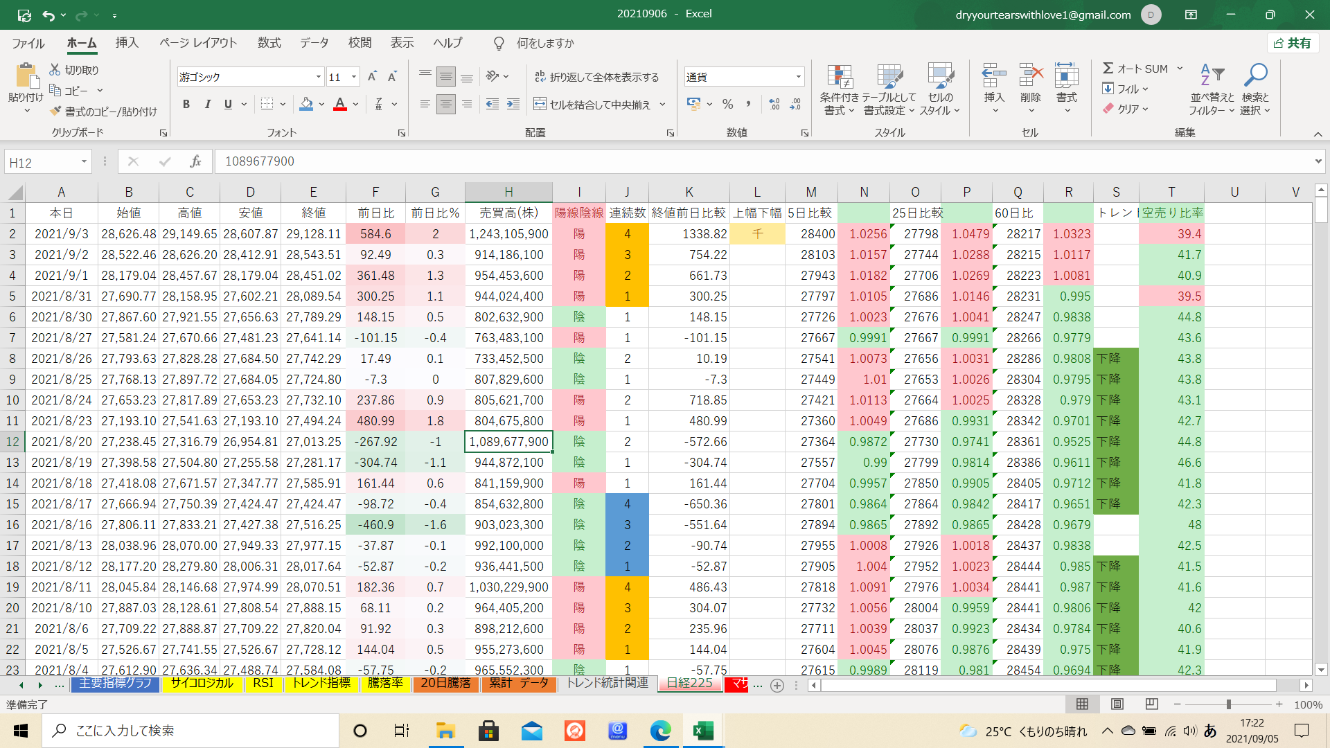This screenshot has width=1330, height=748.
Task: Click the Borders icon in the Font group
Action: (267, 105)
